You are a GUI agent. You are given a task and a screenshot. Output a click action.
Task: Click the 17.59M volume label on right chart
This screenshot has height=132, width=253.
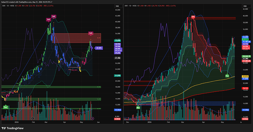click(245, 110)
